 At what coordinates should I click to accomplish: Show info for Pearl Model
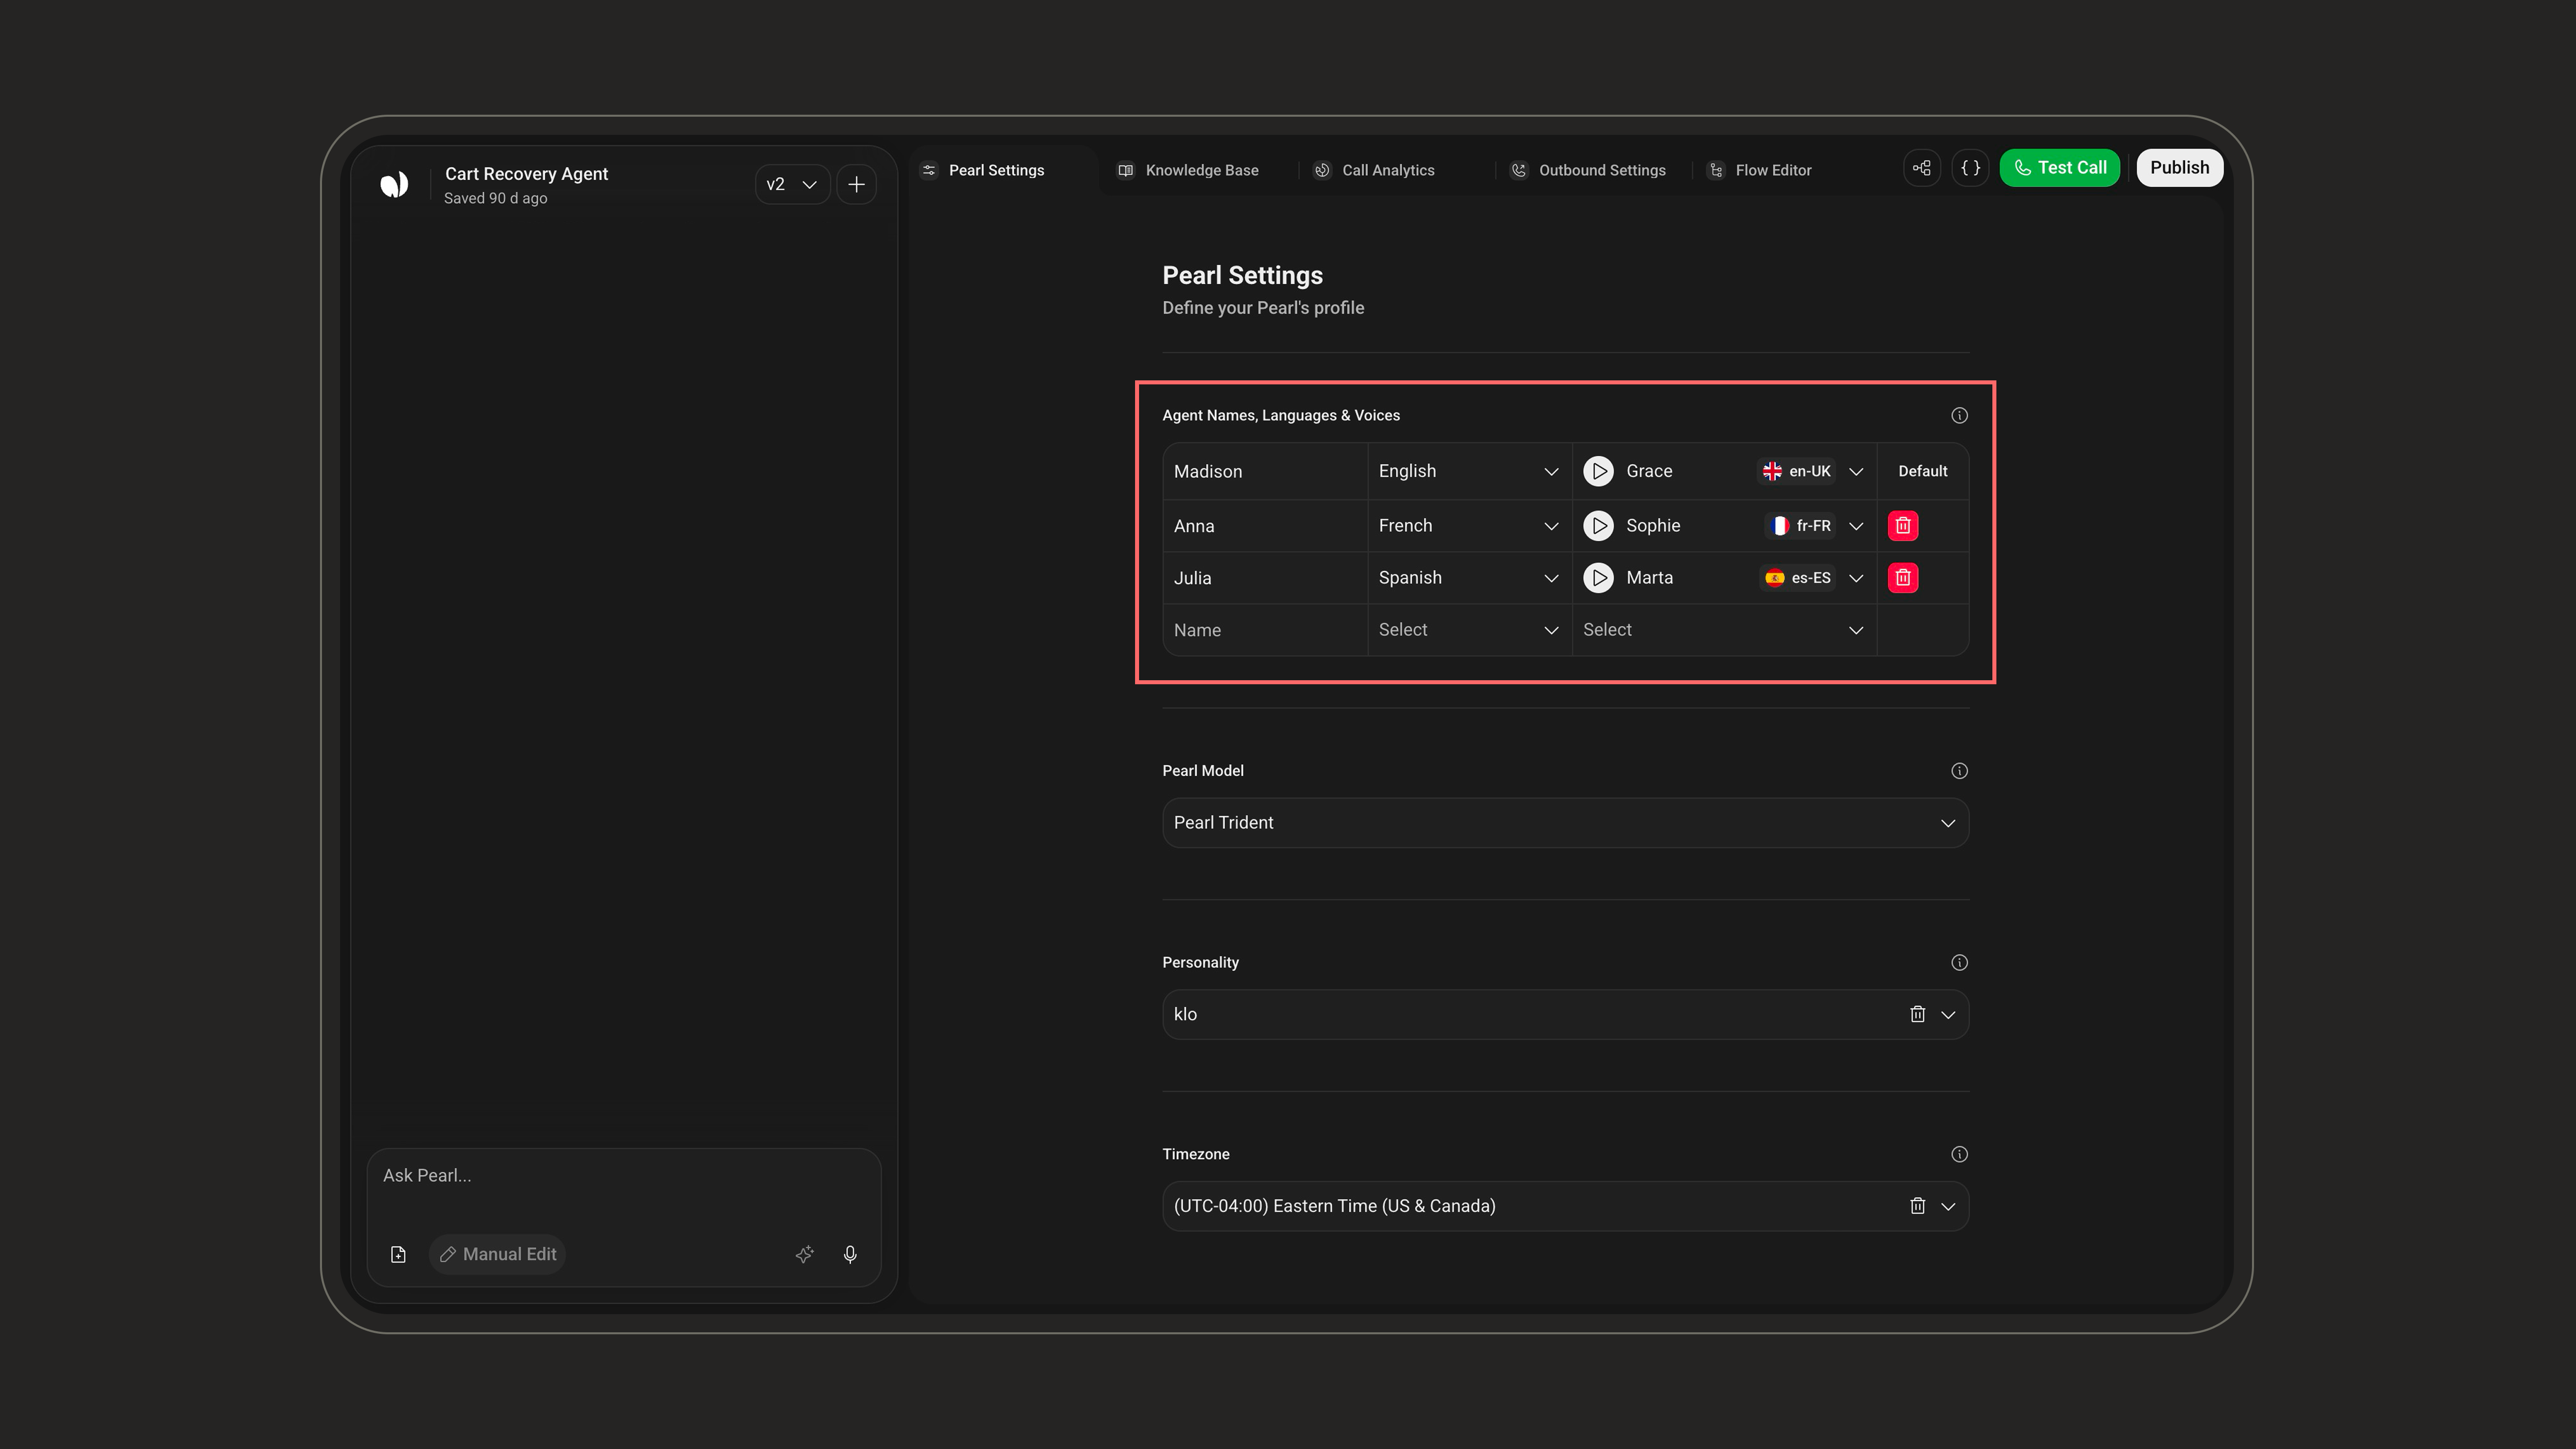1959,770
